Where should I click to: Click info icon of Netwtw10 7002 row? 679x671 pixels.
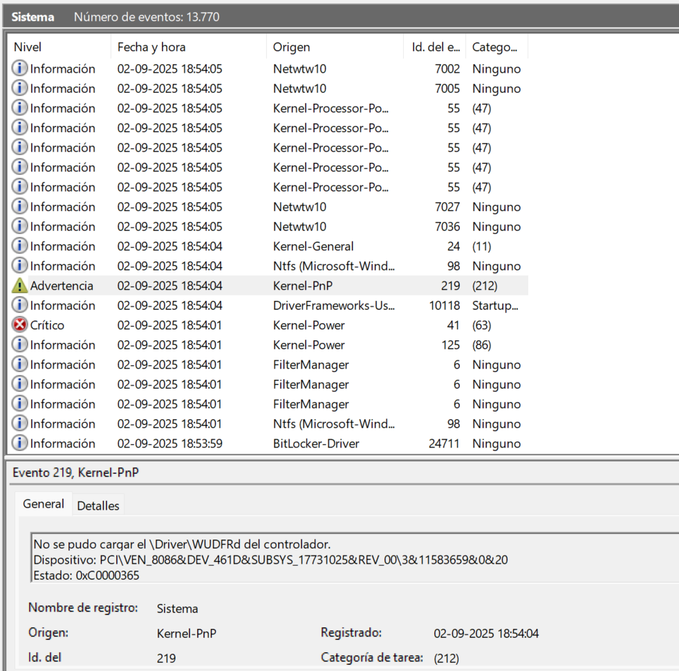(x=19, y=68)
